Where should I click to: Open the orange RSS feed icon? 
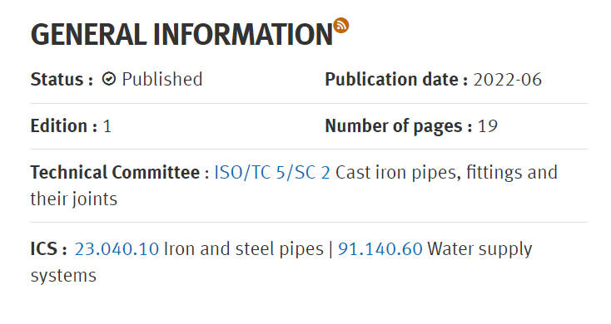click(x=341, y=26)
